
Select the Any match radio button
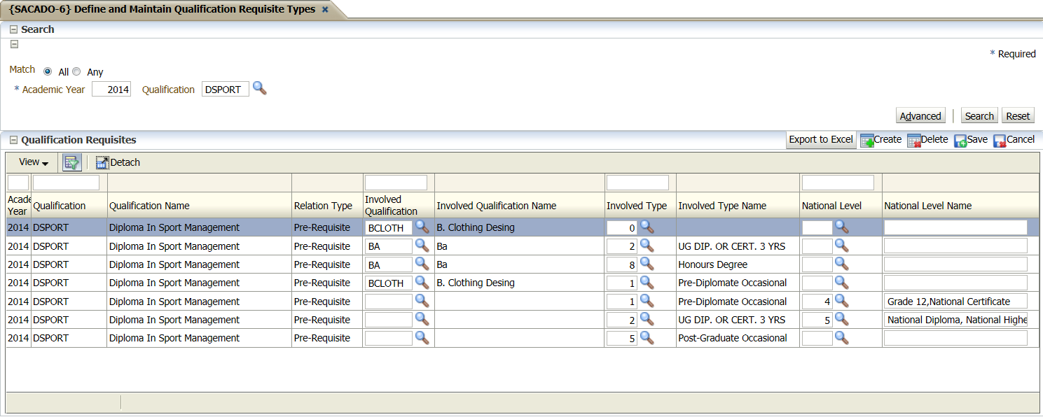[77, 71]
